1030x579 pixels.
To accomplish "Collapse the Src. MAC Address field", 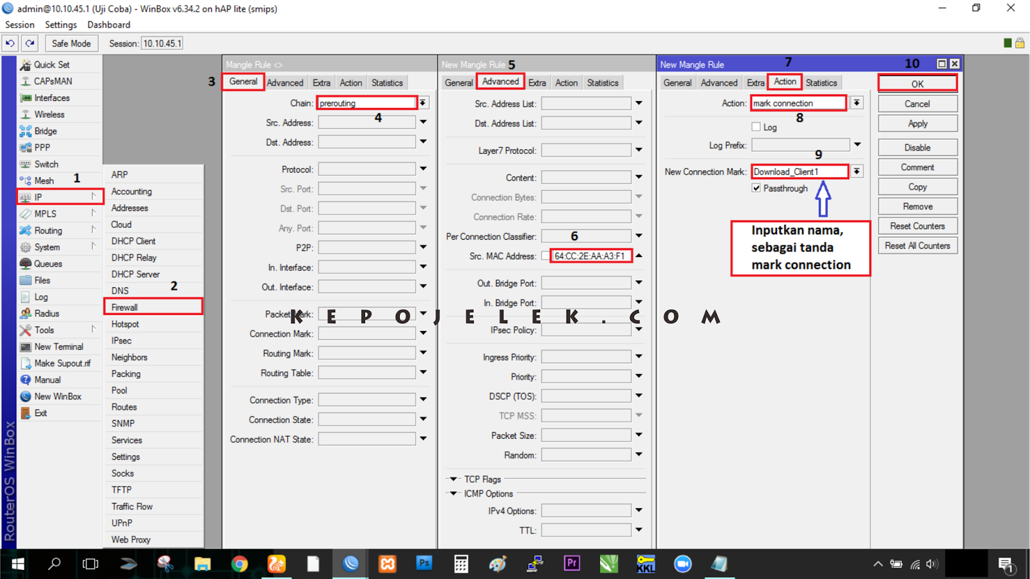I will tap(639, 256).
